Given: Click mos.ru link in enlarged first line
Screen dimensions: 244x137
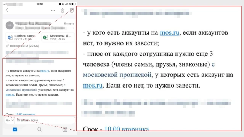Looking at the screenshot, I should click(169, 33).
